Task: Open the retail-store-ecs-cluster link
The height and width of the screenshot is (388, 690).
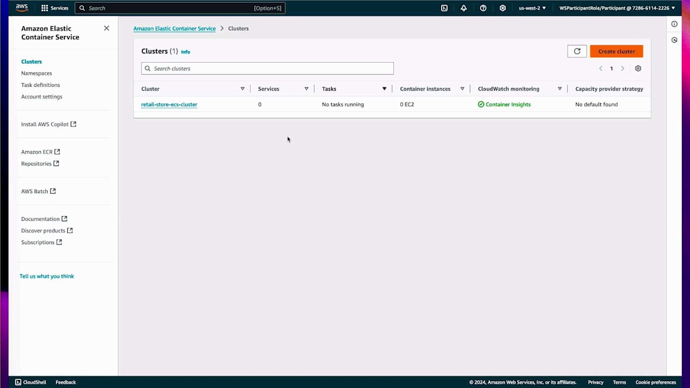Action: click(169, 105)
